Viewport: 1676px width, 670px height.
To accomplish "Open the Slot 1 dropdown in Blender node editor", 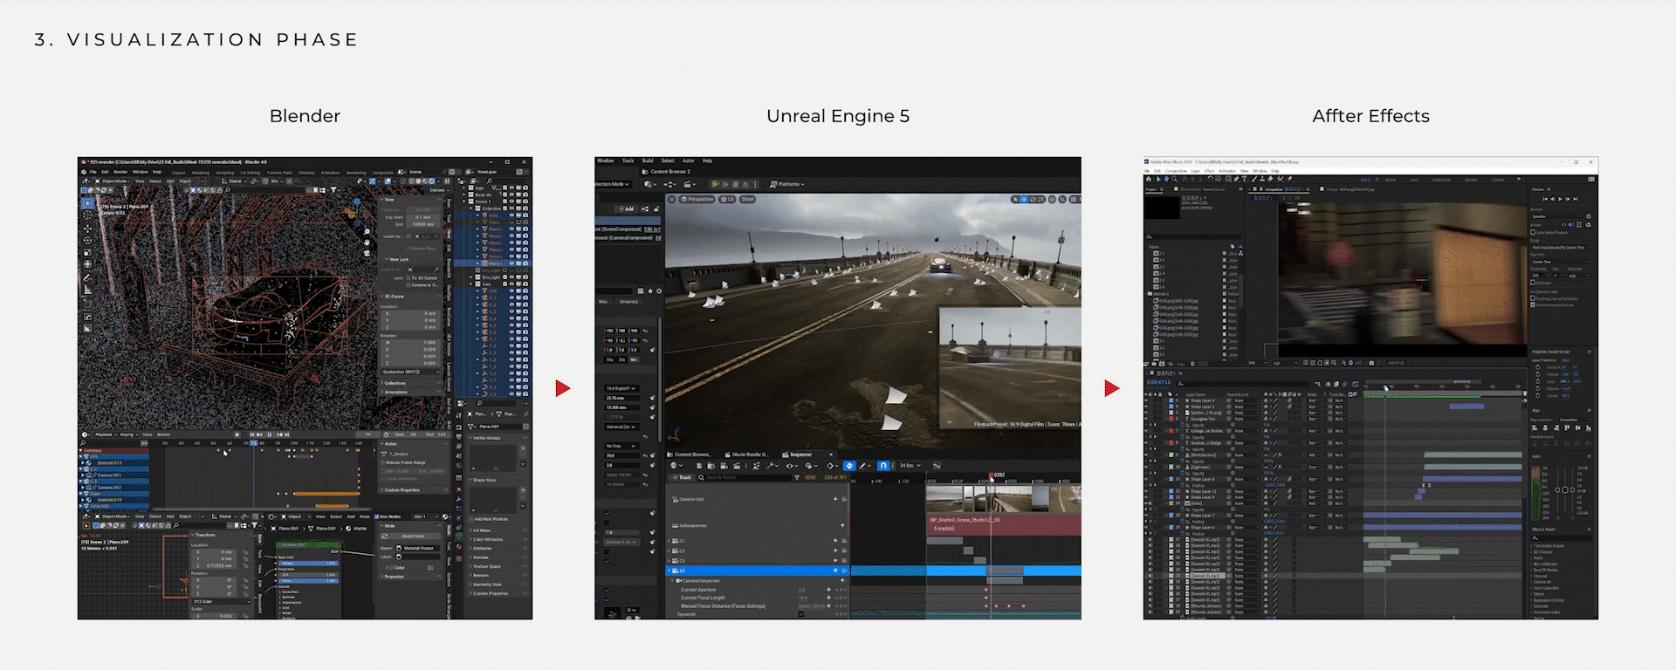I will [x=425, y=516].
